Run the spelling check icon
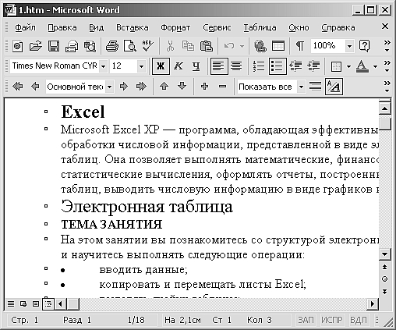Viewport: 396px width, 330px height. 147,46
